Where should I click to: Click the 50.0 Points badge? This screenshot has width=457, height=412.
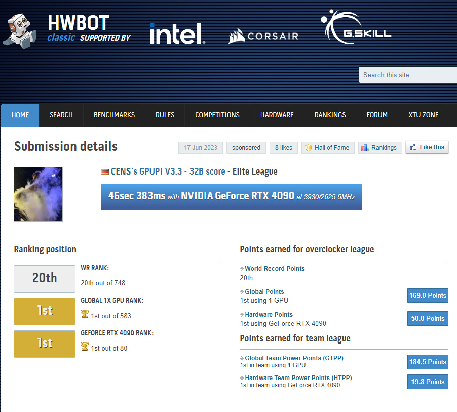click(428, 318)
